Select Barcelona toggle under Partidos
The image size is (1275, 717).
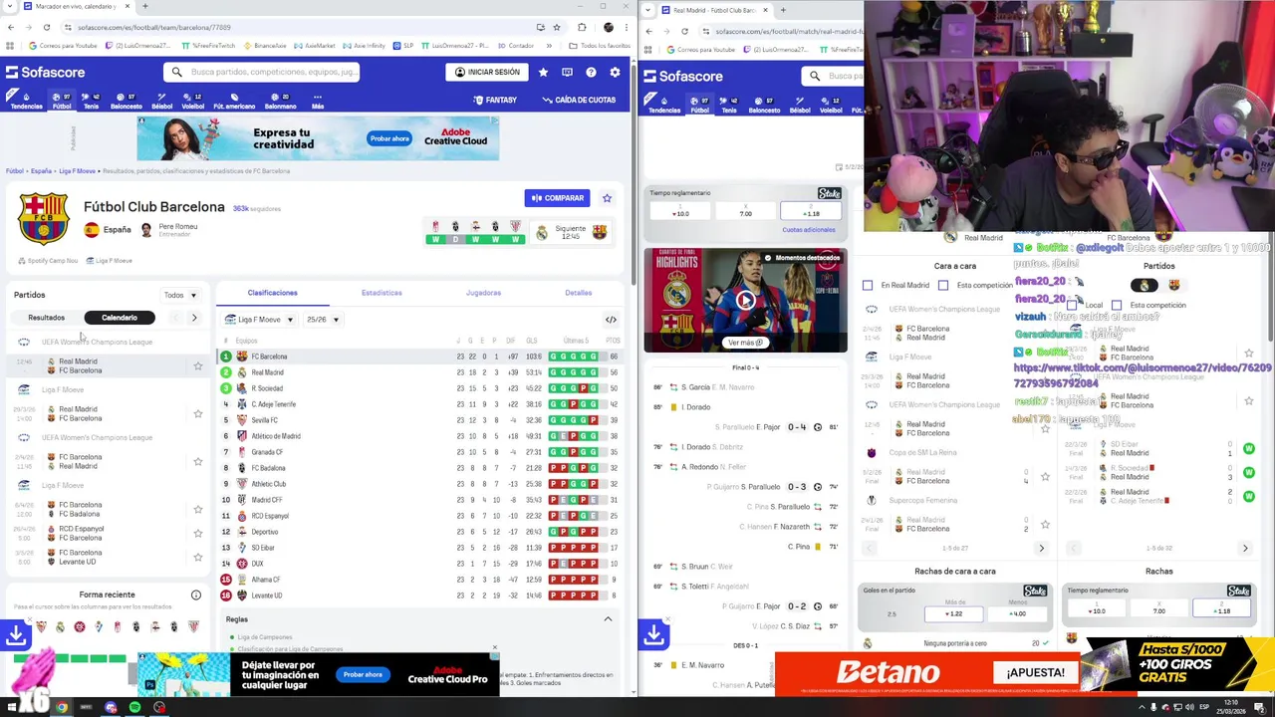click(x=1173, y=285)
